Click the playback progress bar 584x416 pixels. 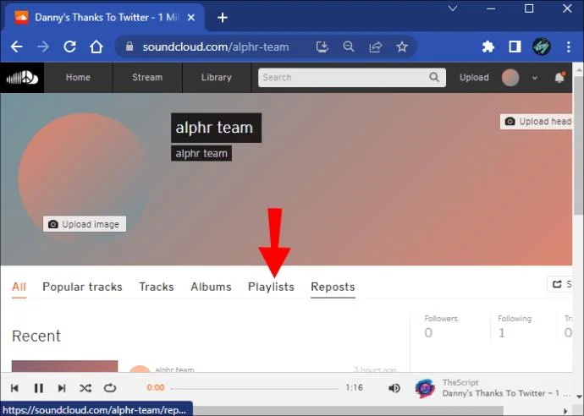pos(255,388)
